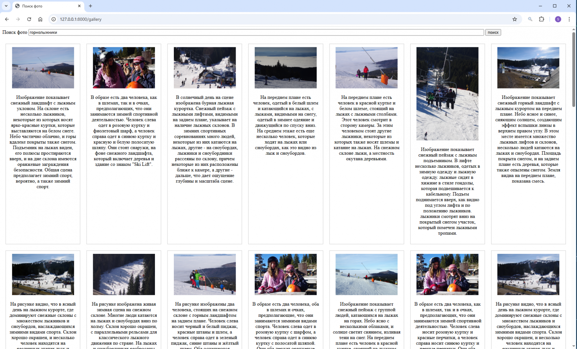
Task: Open photo above text mentioning "Ski Lift"
Action: pyautogui.click(x=124, y=68)
